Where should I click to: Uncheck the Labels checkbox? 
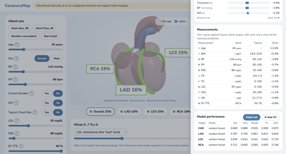coord(176,21)
